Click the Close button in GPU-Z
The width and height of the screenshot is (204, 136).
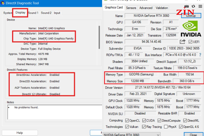194,135
